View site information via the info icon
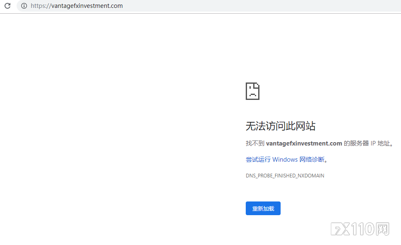 point(24,6)
